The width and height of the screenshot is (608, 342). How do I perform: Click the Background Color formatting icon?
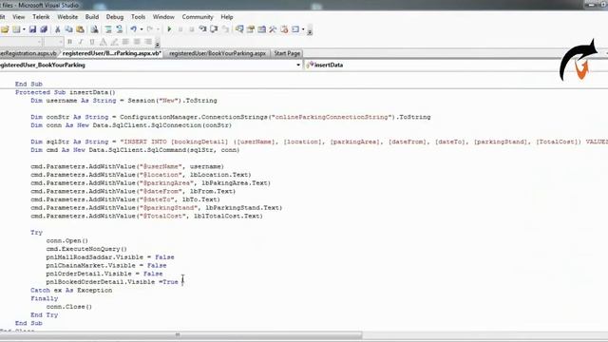tap(114, 42)
